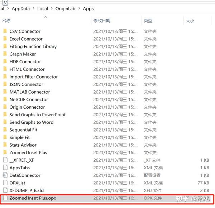Click the __XFREF._XF file icon
This screenshot has height=208, width=215.
5,160
